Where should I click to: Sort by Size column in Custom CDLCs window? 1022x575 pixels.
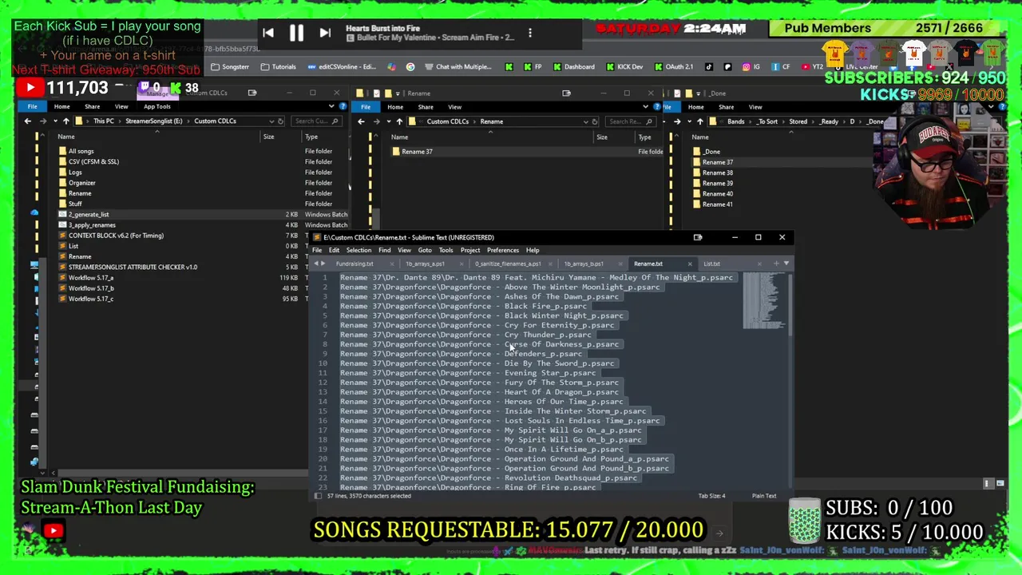coord(269,137)
